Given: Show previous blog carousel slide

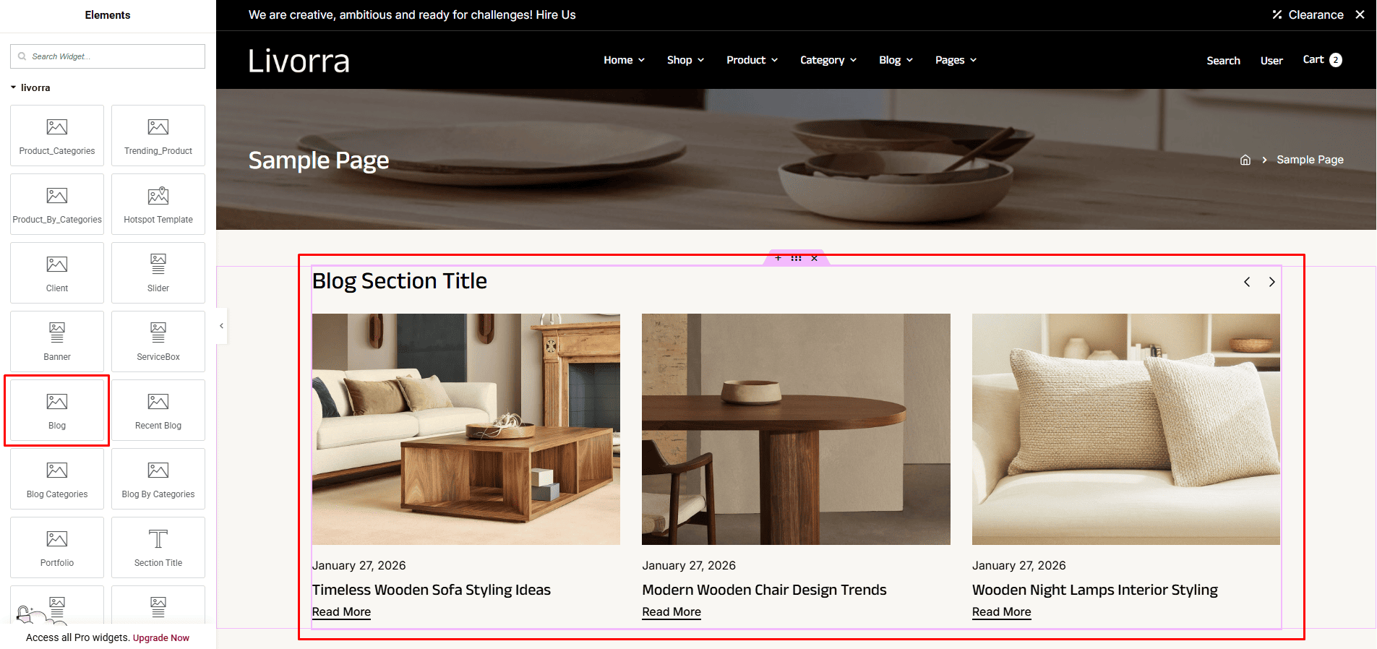Looking at the screenshot, I should point(1247,282).
